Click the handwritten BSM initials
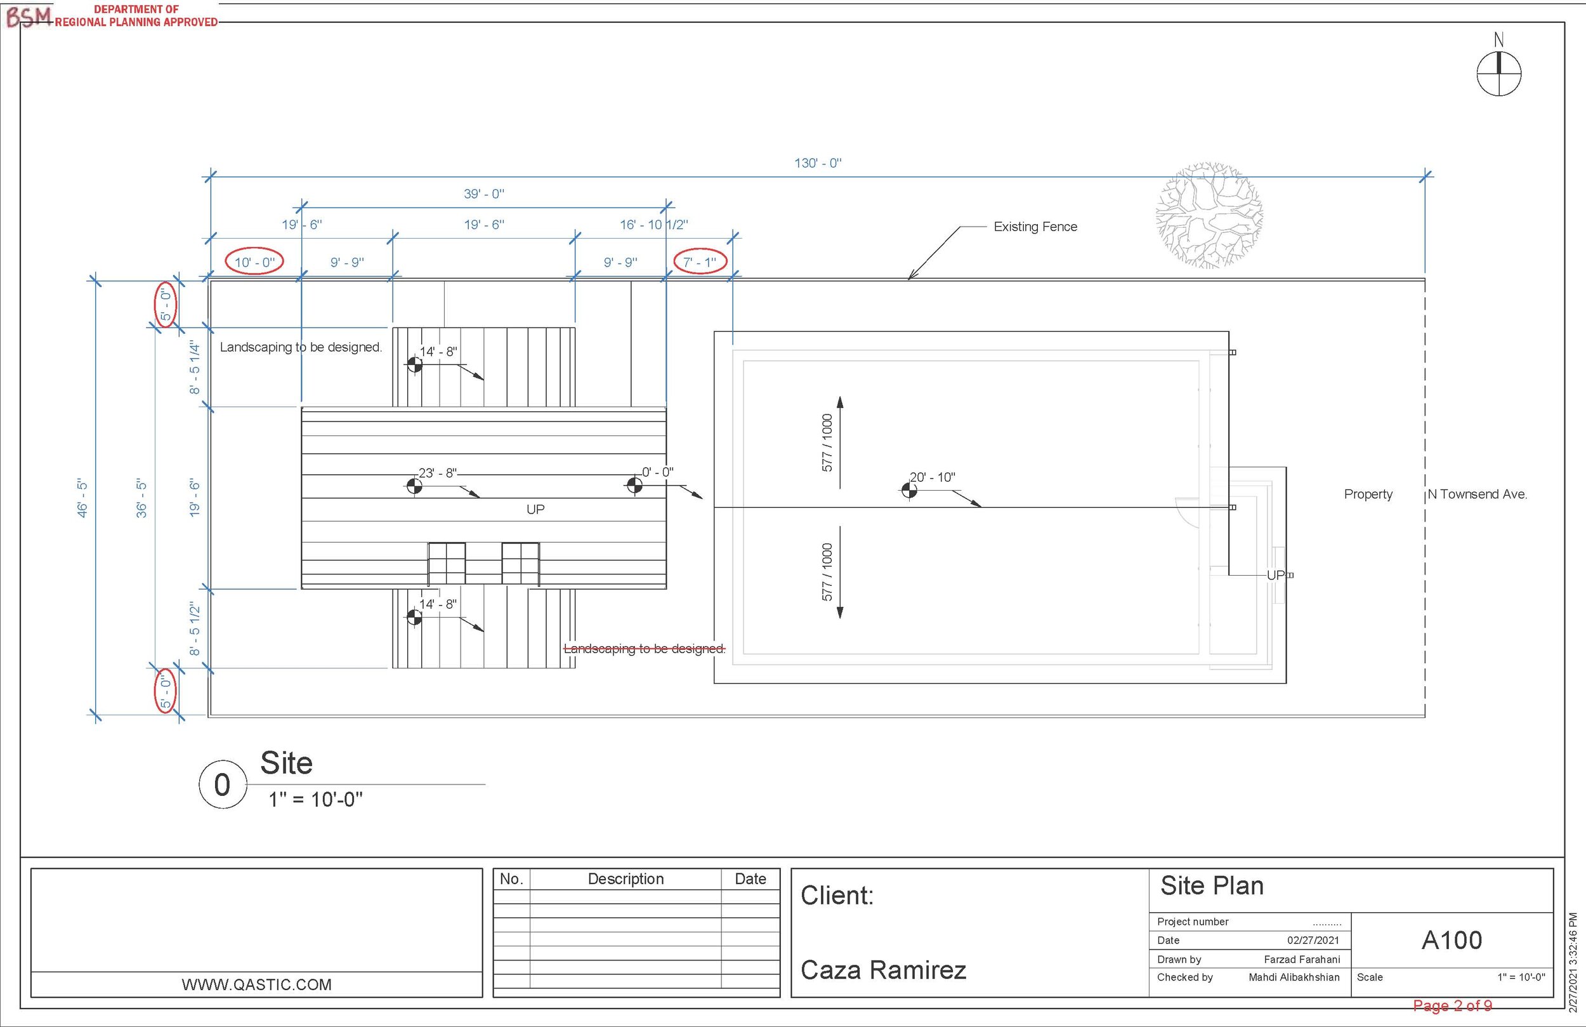 (28, 16)
